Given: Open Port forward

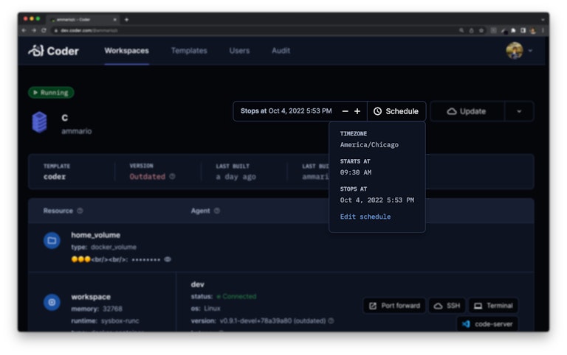Looking at the screenshot, I should pyautogui.click(x=394, y=306).
